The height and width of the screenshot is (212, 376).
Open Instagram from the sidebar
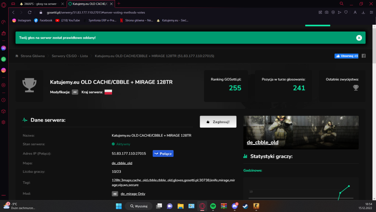pos(4,70)
